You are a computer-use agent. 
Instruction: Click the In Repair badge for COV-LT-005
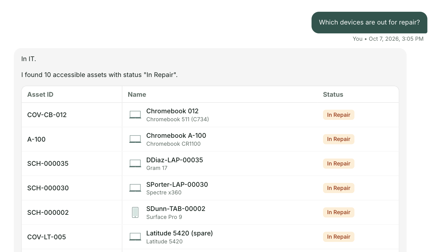pos(339,237)
